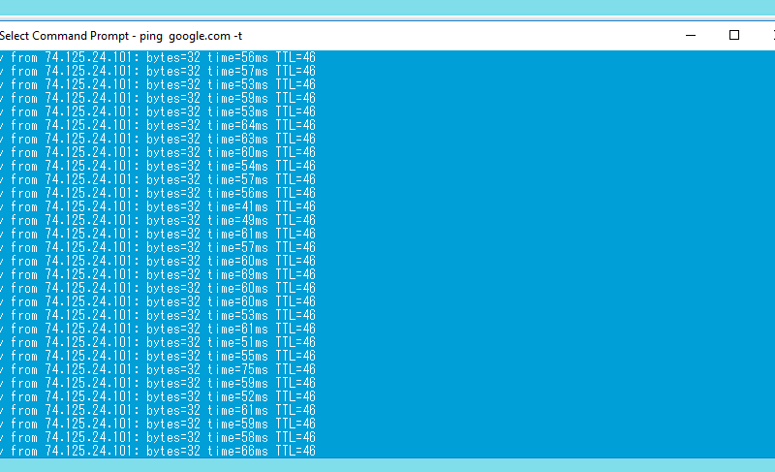Select the ping reply line with time=54ms

tap(158, 167)
